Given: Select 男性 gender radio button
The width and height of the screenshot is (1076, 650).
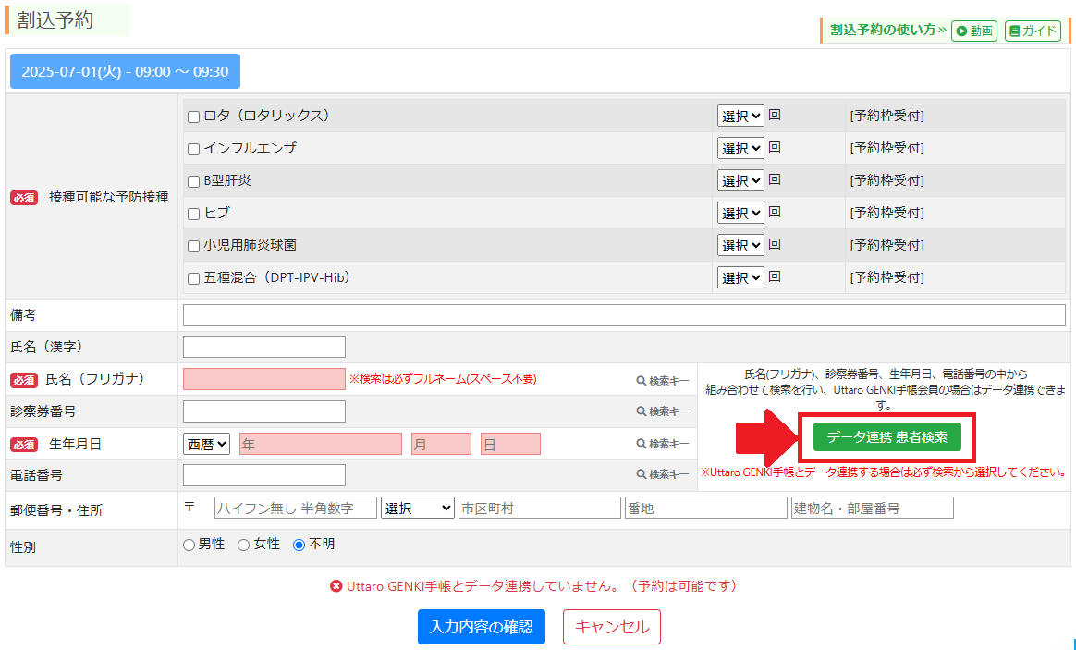Looking at the screenshot, I should [189, 545].
